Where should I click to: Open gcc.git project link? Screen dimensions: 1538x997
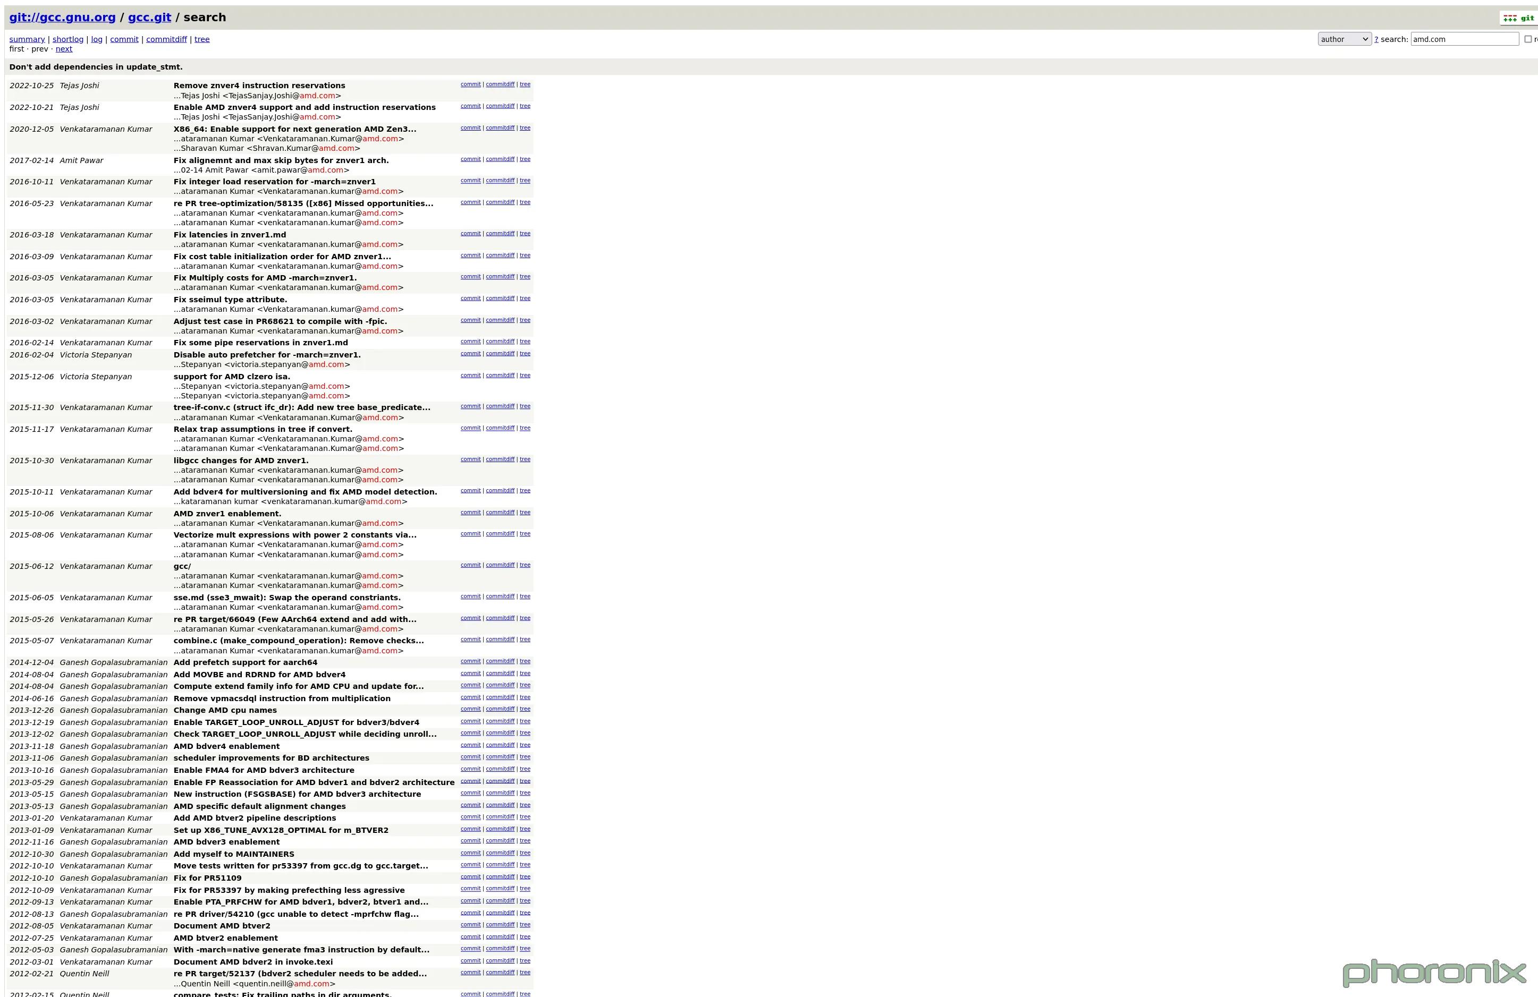[149, 18]
